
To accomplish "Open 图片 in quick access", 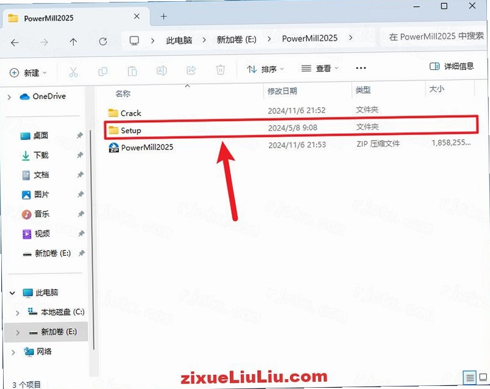I will (x=36, y=194).
